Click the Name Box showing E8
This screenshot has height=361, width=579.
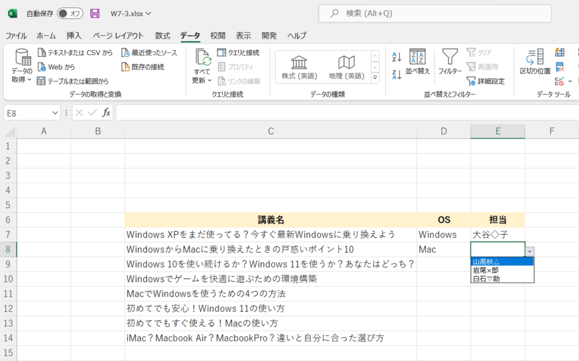click(27, 113)
